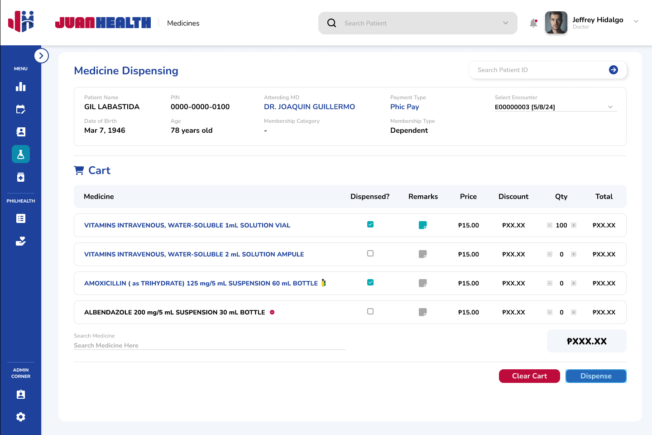Click the bottle icon beside Amoxicillin
652x435 pixels.
(323, 283)
